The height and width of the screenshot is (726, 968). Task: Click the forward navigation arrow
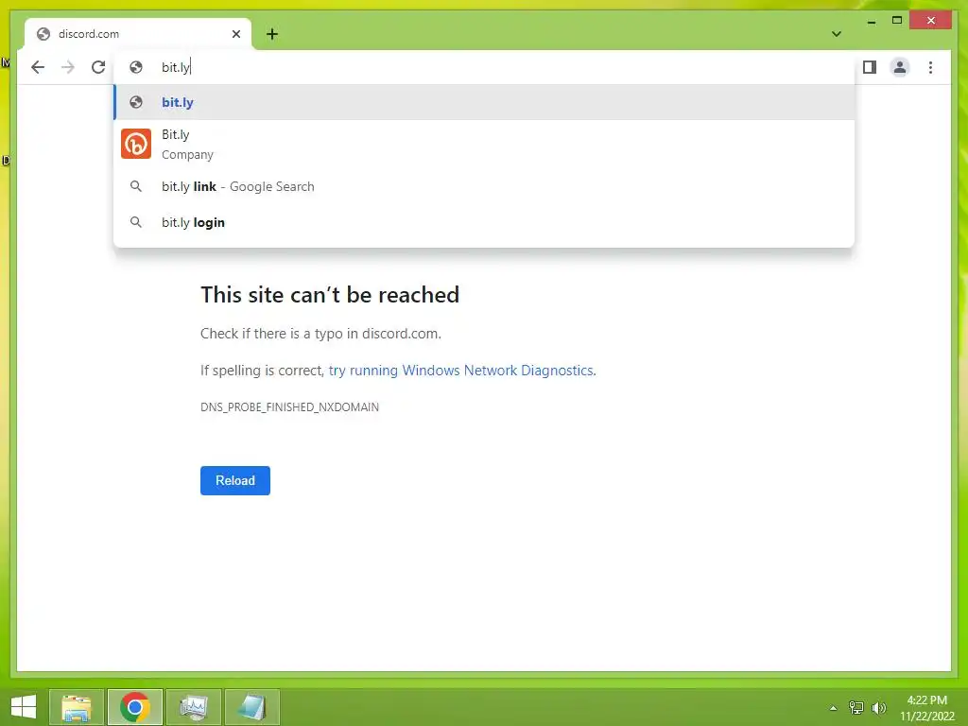click(68, 67)
